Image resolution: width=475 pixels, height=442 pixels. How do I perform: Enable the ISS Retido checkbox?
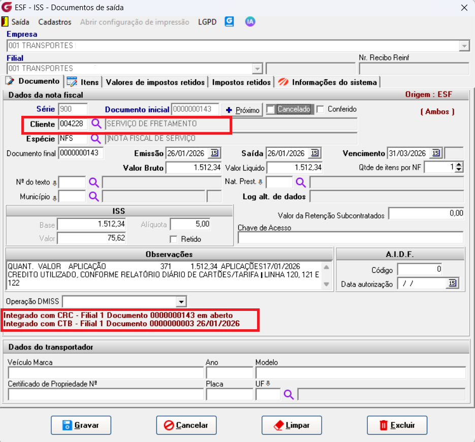[x=174, y=239]
